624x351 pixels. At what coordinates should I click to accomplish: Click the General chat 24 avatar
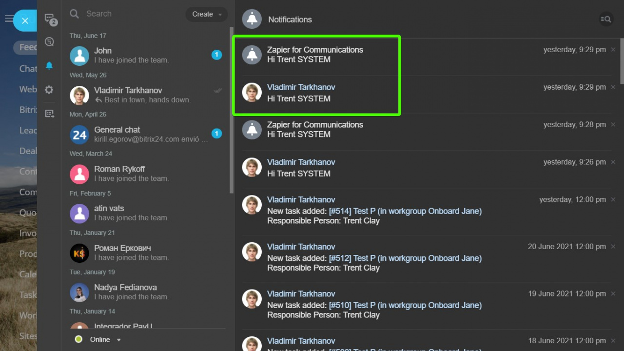point(79,135)
